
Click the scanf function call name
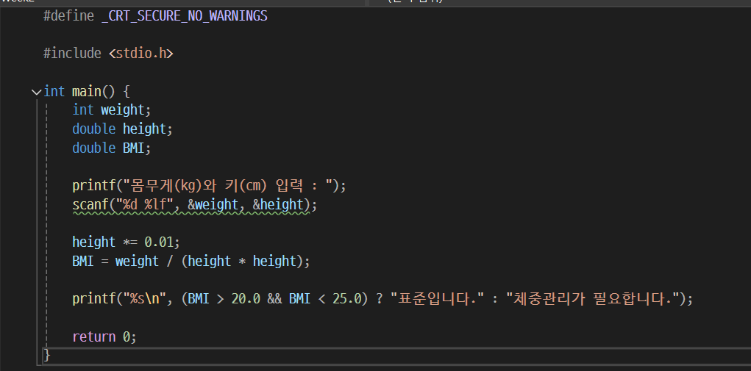pos(90,205)
